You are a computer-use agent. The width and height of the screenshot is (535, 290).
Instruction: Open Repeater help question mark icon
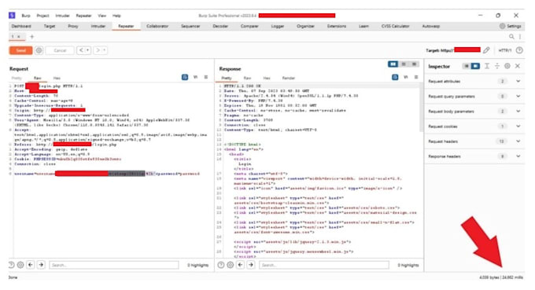[519, 50]
